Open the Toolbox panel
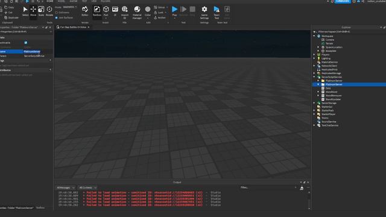Screen dimensions: 386x217 [x=96, y=11]
